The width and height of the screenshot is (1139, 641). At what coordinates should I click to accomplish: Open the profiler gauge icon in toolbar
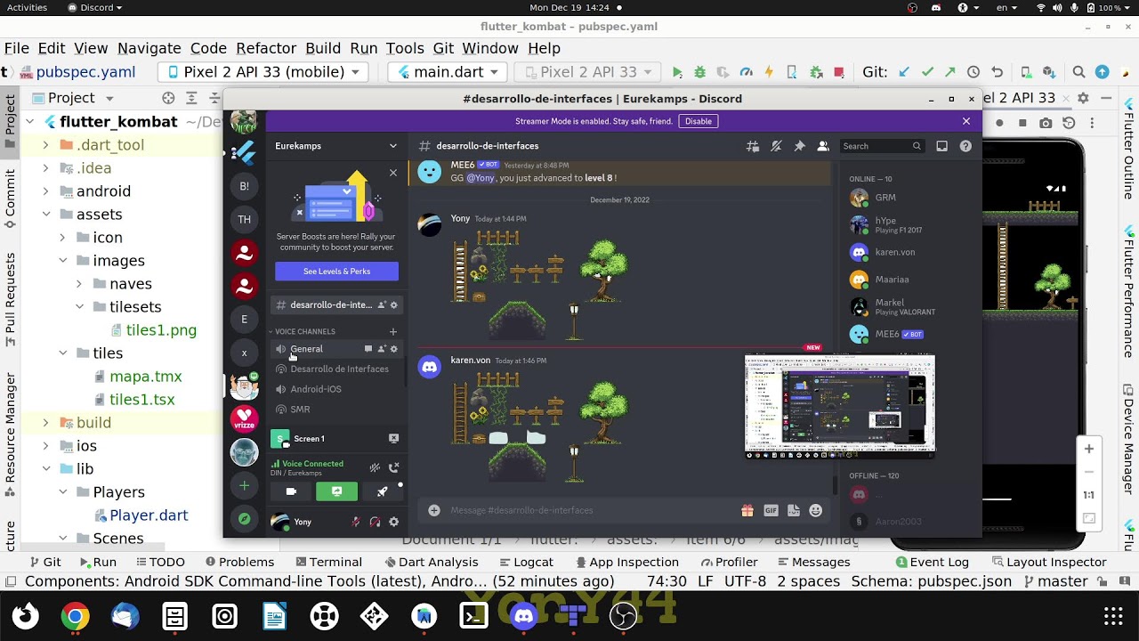[746, 72]
